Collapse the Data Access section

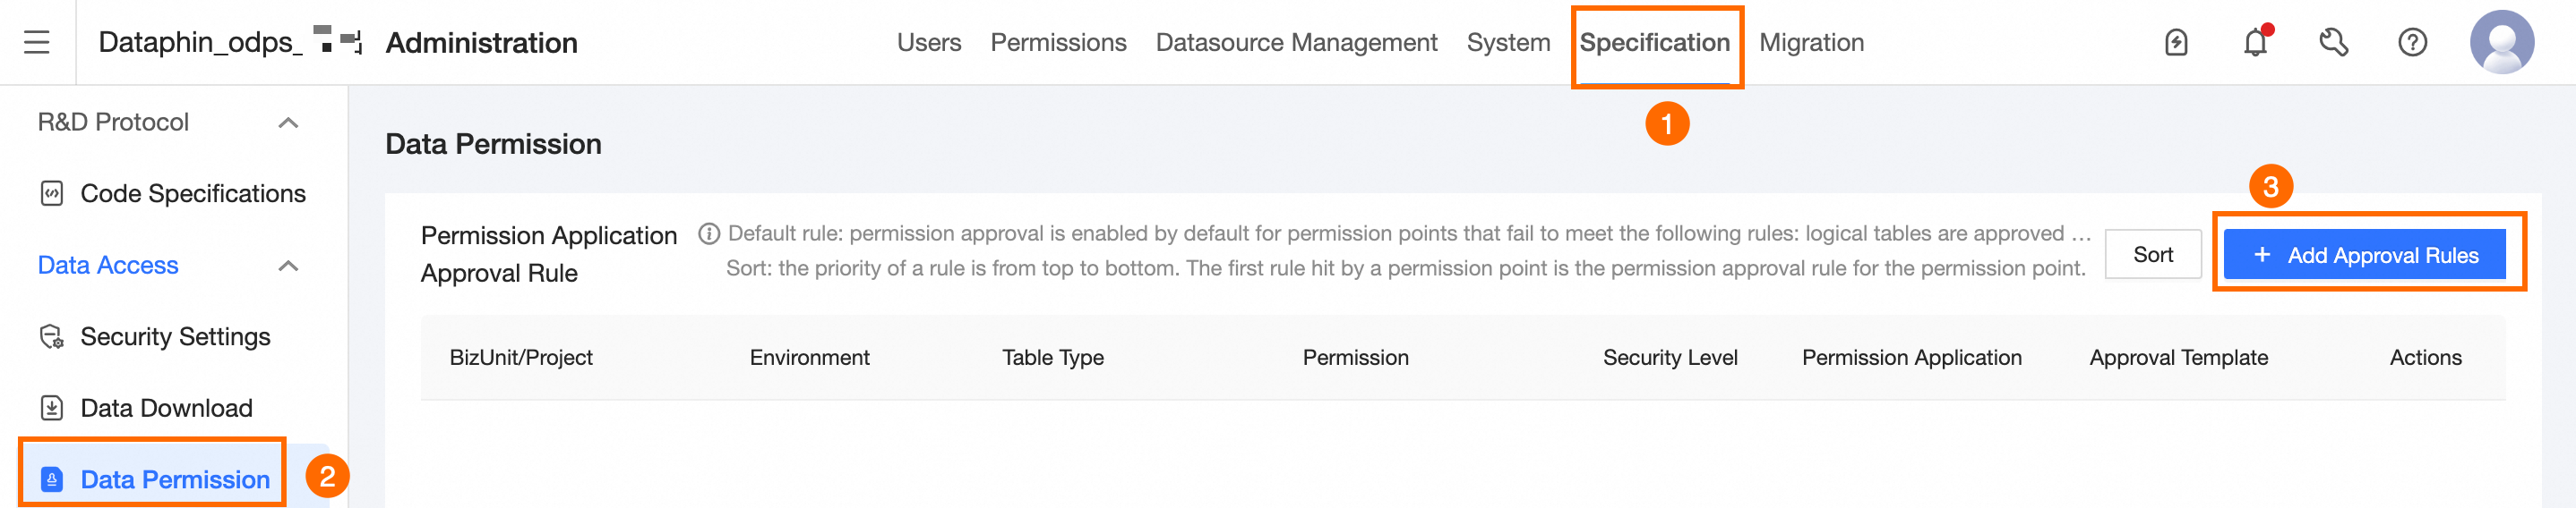point(288,266)
